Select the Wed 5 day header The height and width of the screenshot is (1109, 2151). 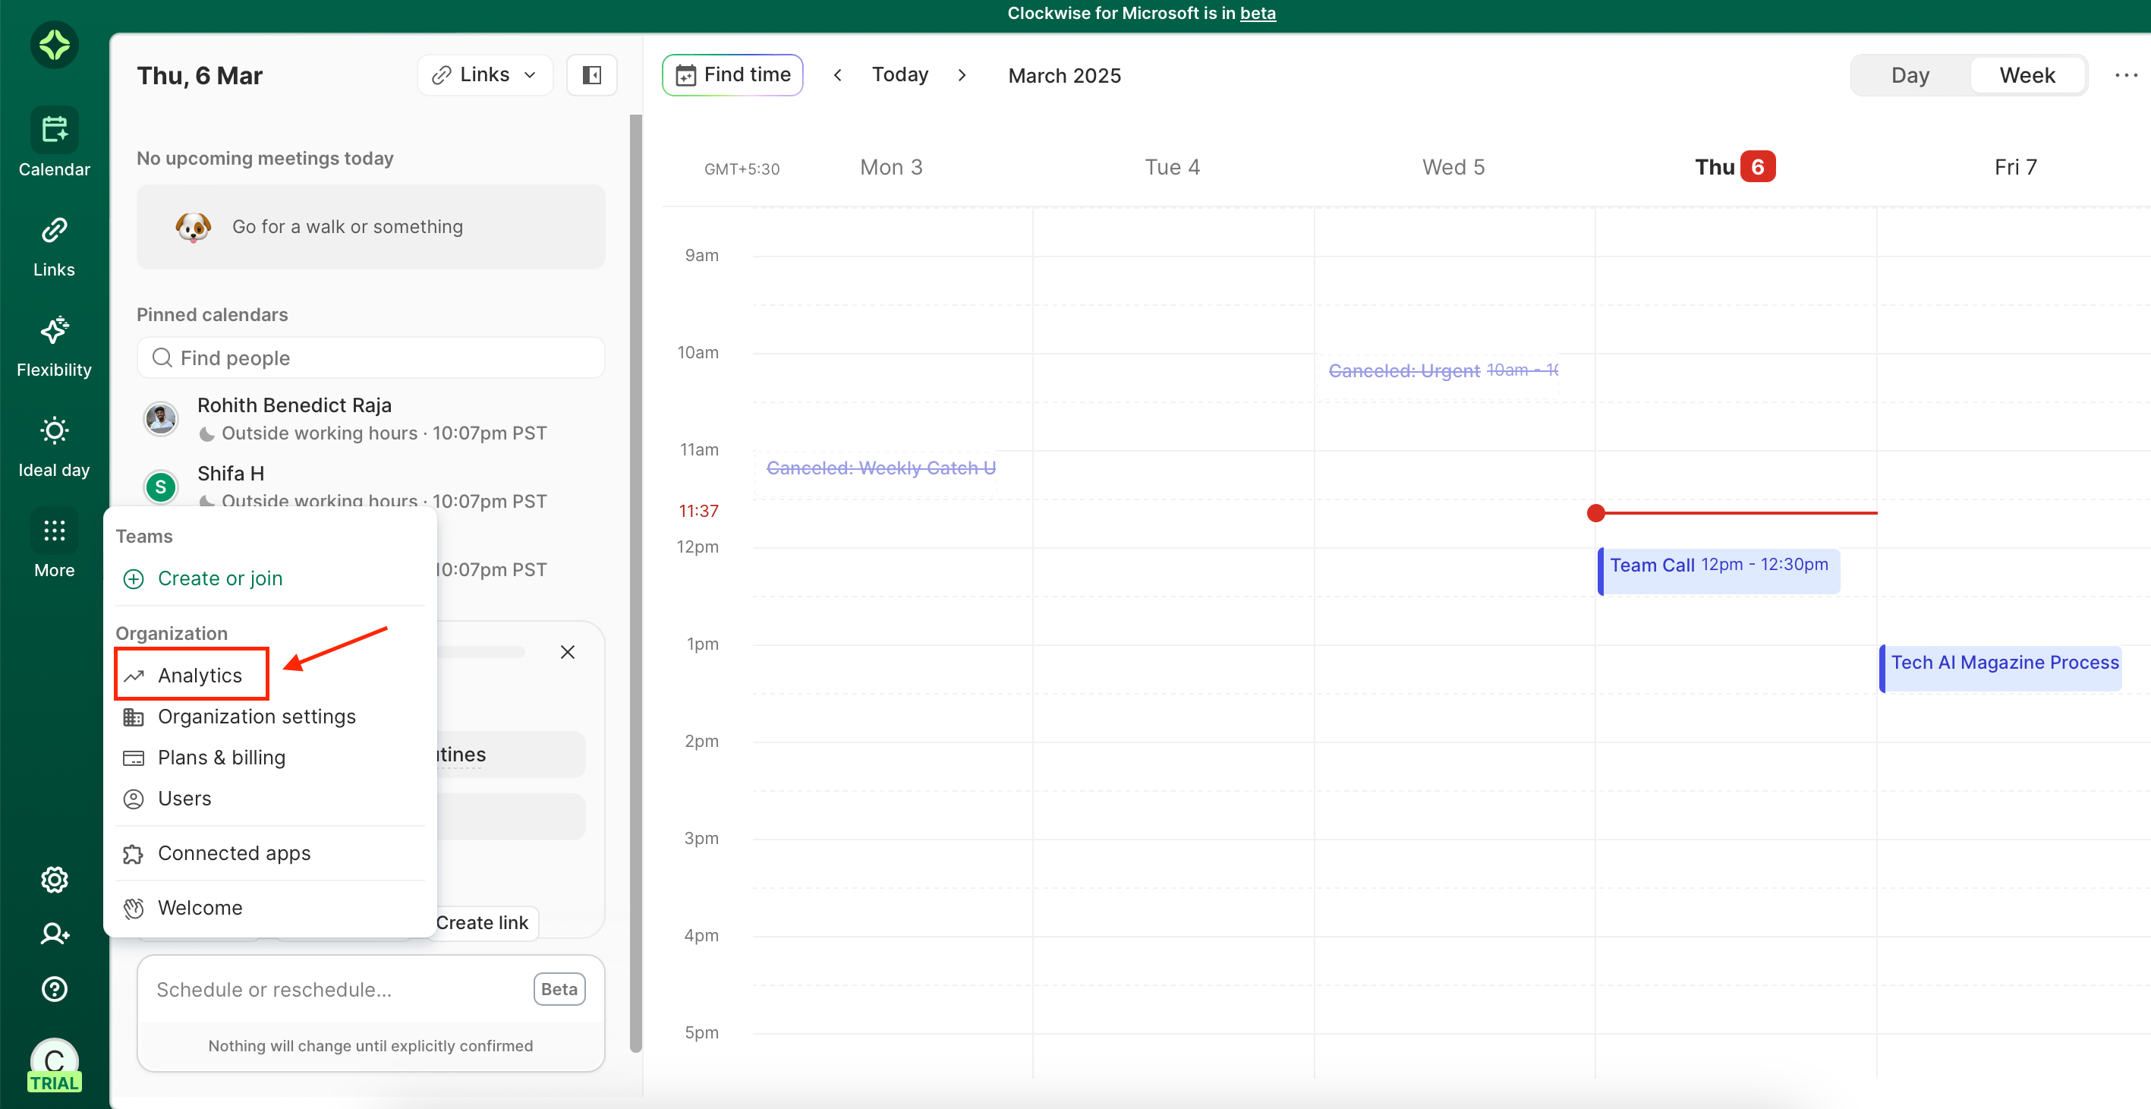pyautogui.click(x=1453, y=167)
